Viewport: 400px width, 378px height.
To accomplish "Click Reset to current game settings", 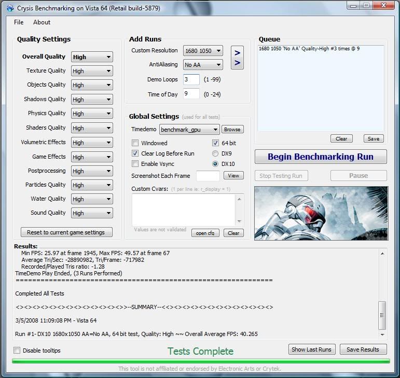I will (x=66, y=232).
